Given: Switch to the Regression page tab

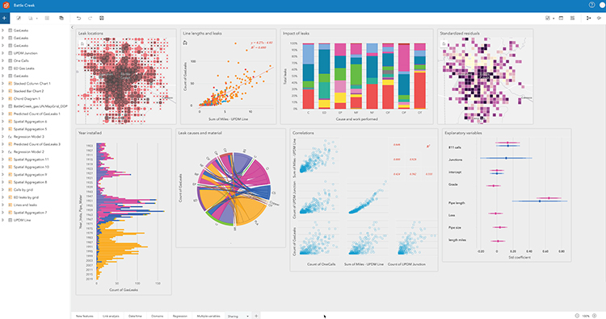Looking at the screenshot, I should point(180,316).
